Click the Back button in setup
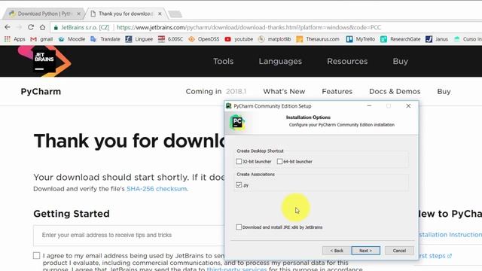 point(337,251)
